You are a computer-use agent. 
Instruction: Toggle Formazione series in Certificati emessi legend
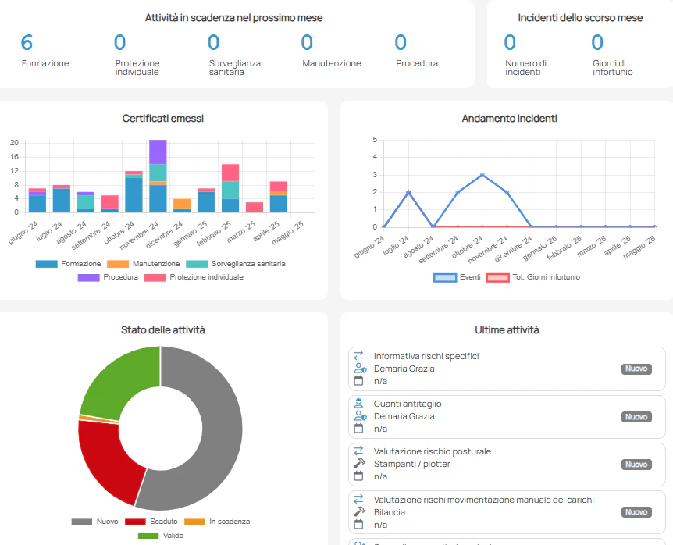pyautogui.click(x=69, y=264)
